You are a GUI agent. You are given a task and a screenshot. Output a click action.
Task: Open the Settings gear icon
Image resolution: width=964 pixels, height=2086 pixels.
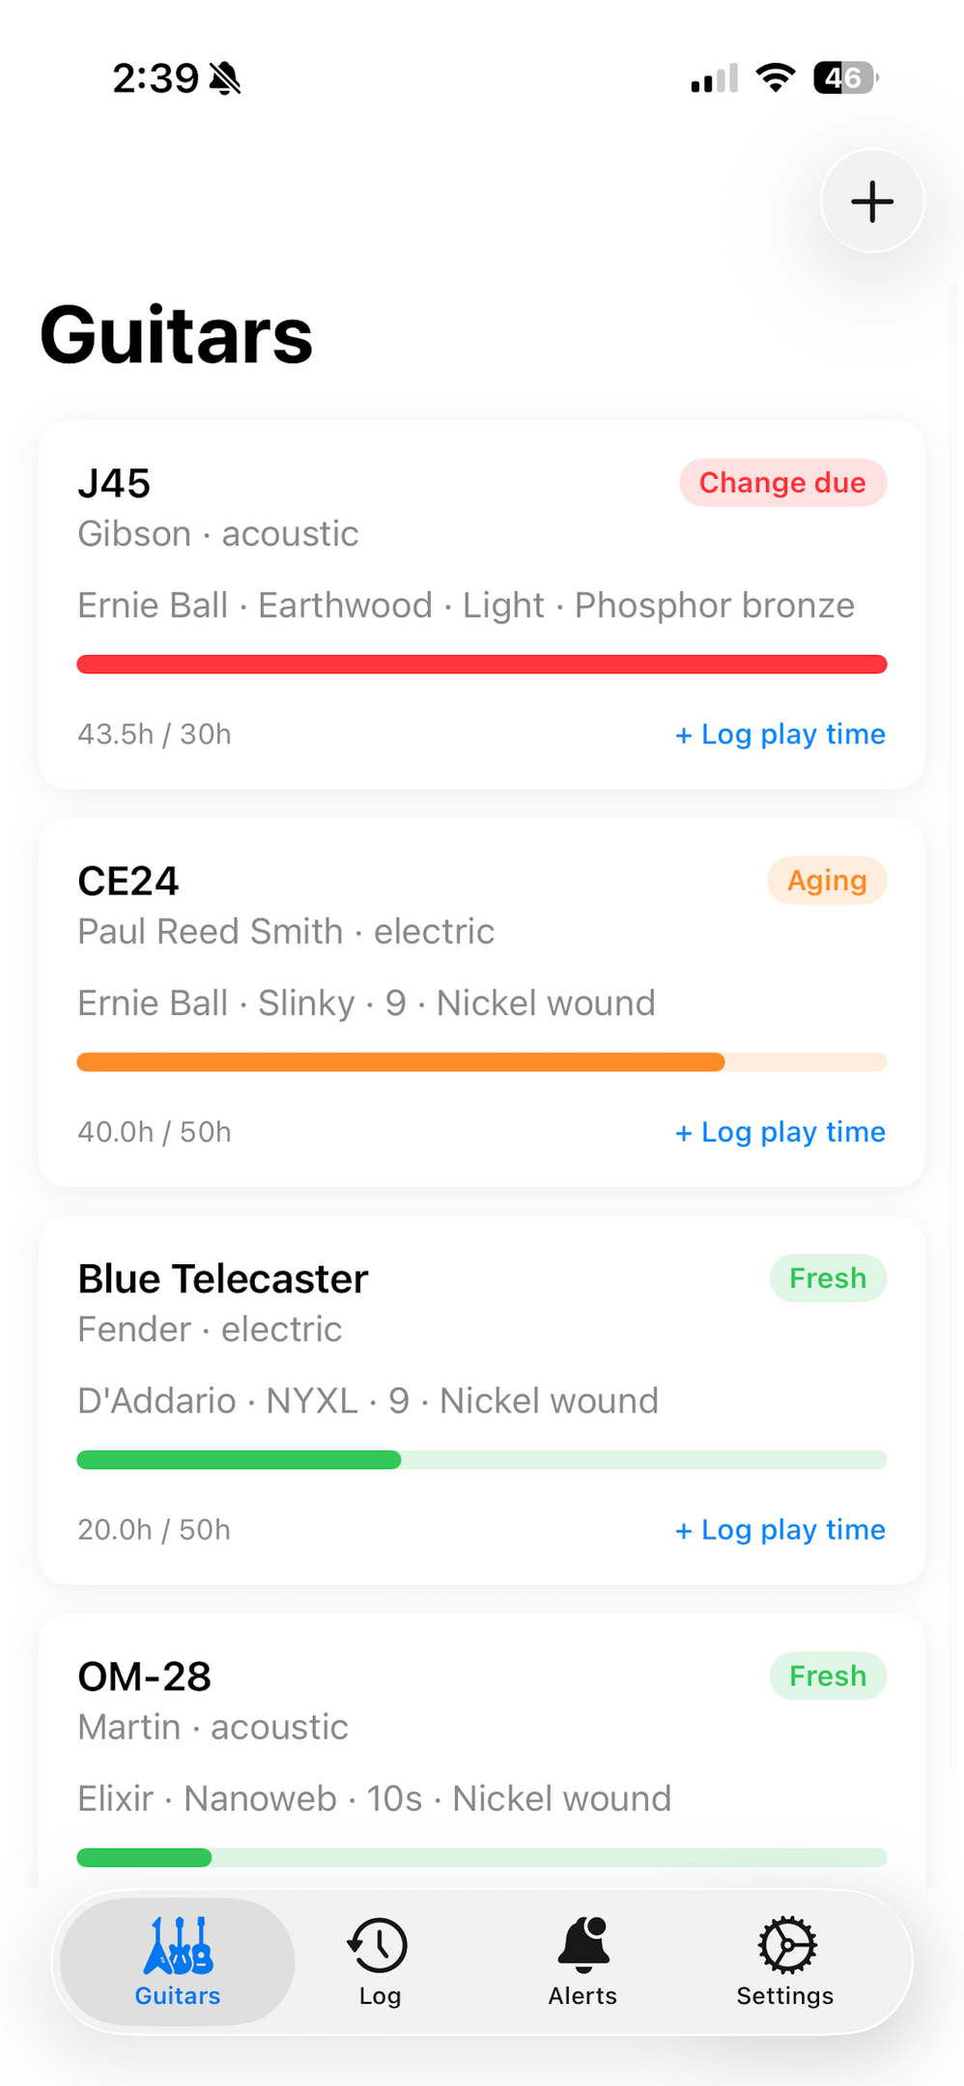point(786,1945)
